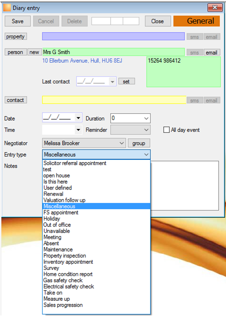This screenshot has height=318, width=226.
Task: Click the person lookup button
Action: click(15, 52)
